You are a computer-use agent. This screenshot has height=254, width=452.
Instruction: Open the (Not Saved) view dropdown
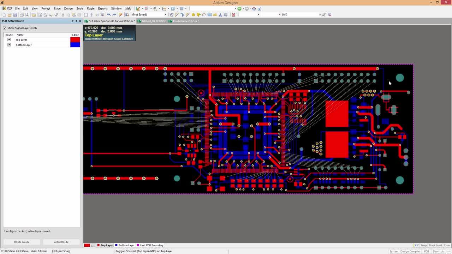pyautogui.click(x=165, y=15)
